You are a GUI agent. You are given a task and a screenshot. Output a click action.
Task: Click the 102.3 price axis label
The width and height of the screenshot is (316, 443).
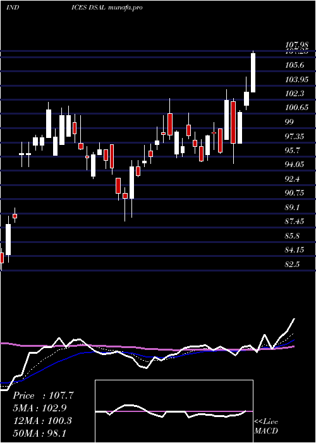point(295,94)
